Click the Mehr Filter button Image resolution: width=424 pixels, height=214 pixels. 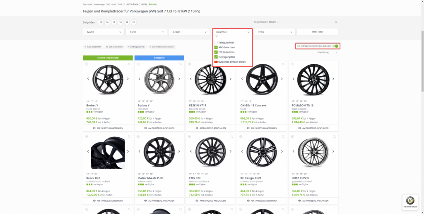[318, 32]
